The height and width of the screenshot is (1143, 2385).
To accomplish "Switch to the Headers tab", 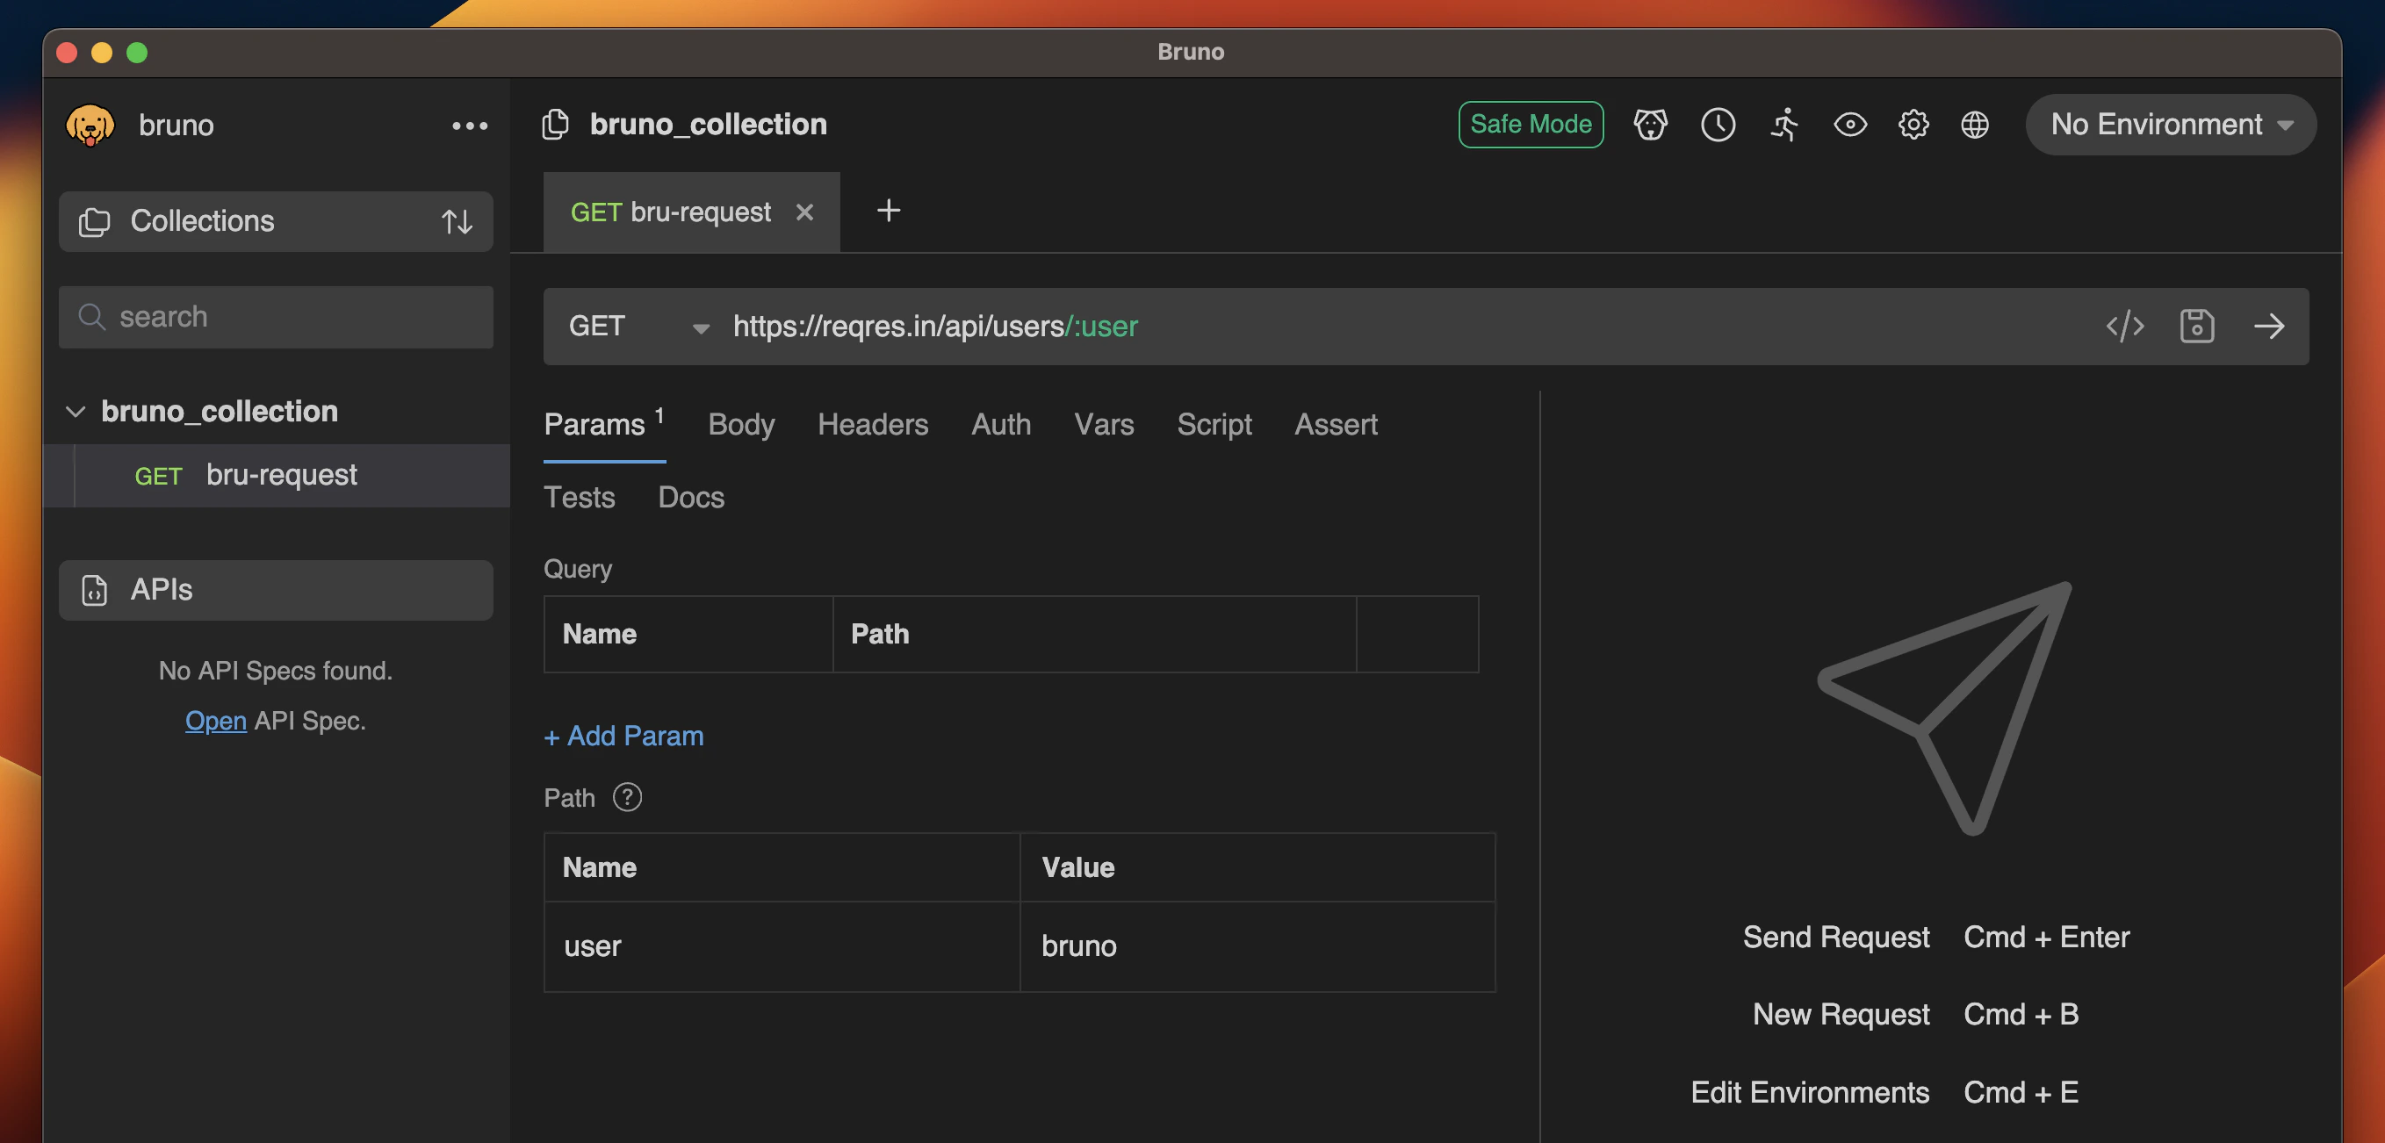I will pyautogui.click(x=872, y=424).
